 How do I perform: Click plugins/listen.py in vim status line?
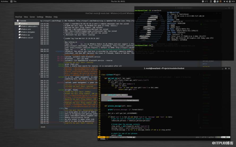(127, 137)
